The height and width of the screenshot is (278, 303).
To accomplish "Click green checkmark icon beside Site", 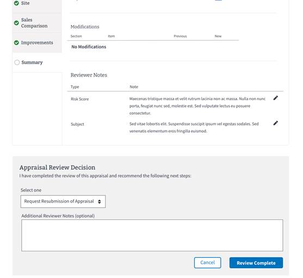I will 16,3.
